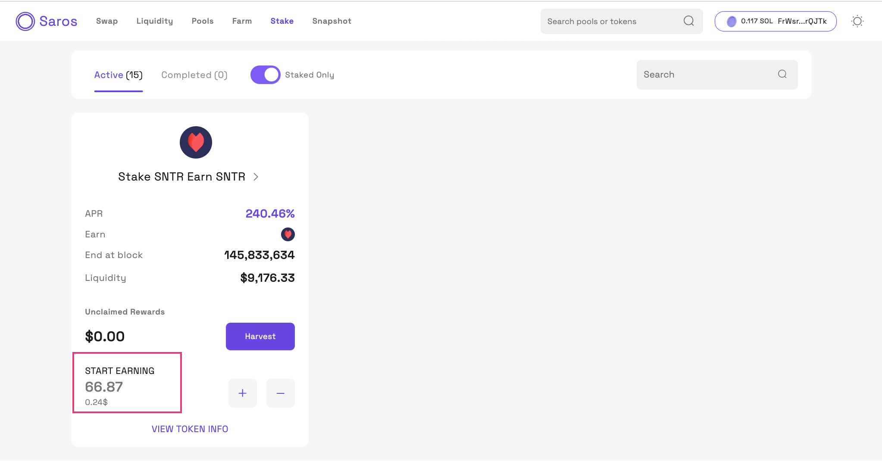Select the Active (15) tab
The width and height of the screenshot is (882, 461).
tap(118, 75)
